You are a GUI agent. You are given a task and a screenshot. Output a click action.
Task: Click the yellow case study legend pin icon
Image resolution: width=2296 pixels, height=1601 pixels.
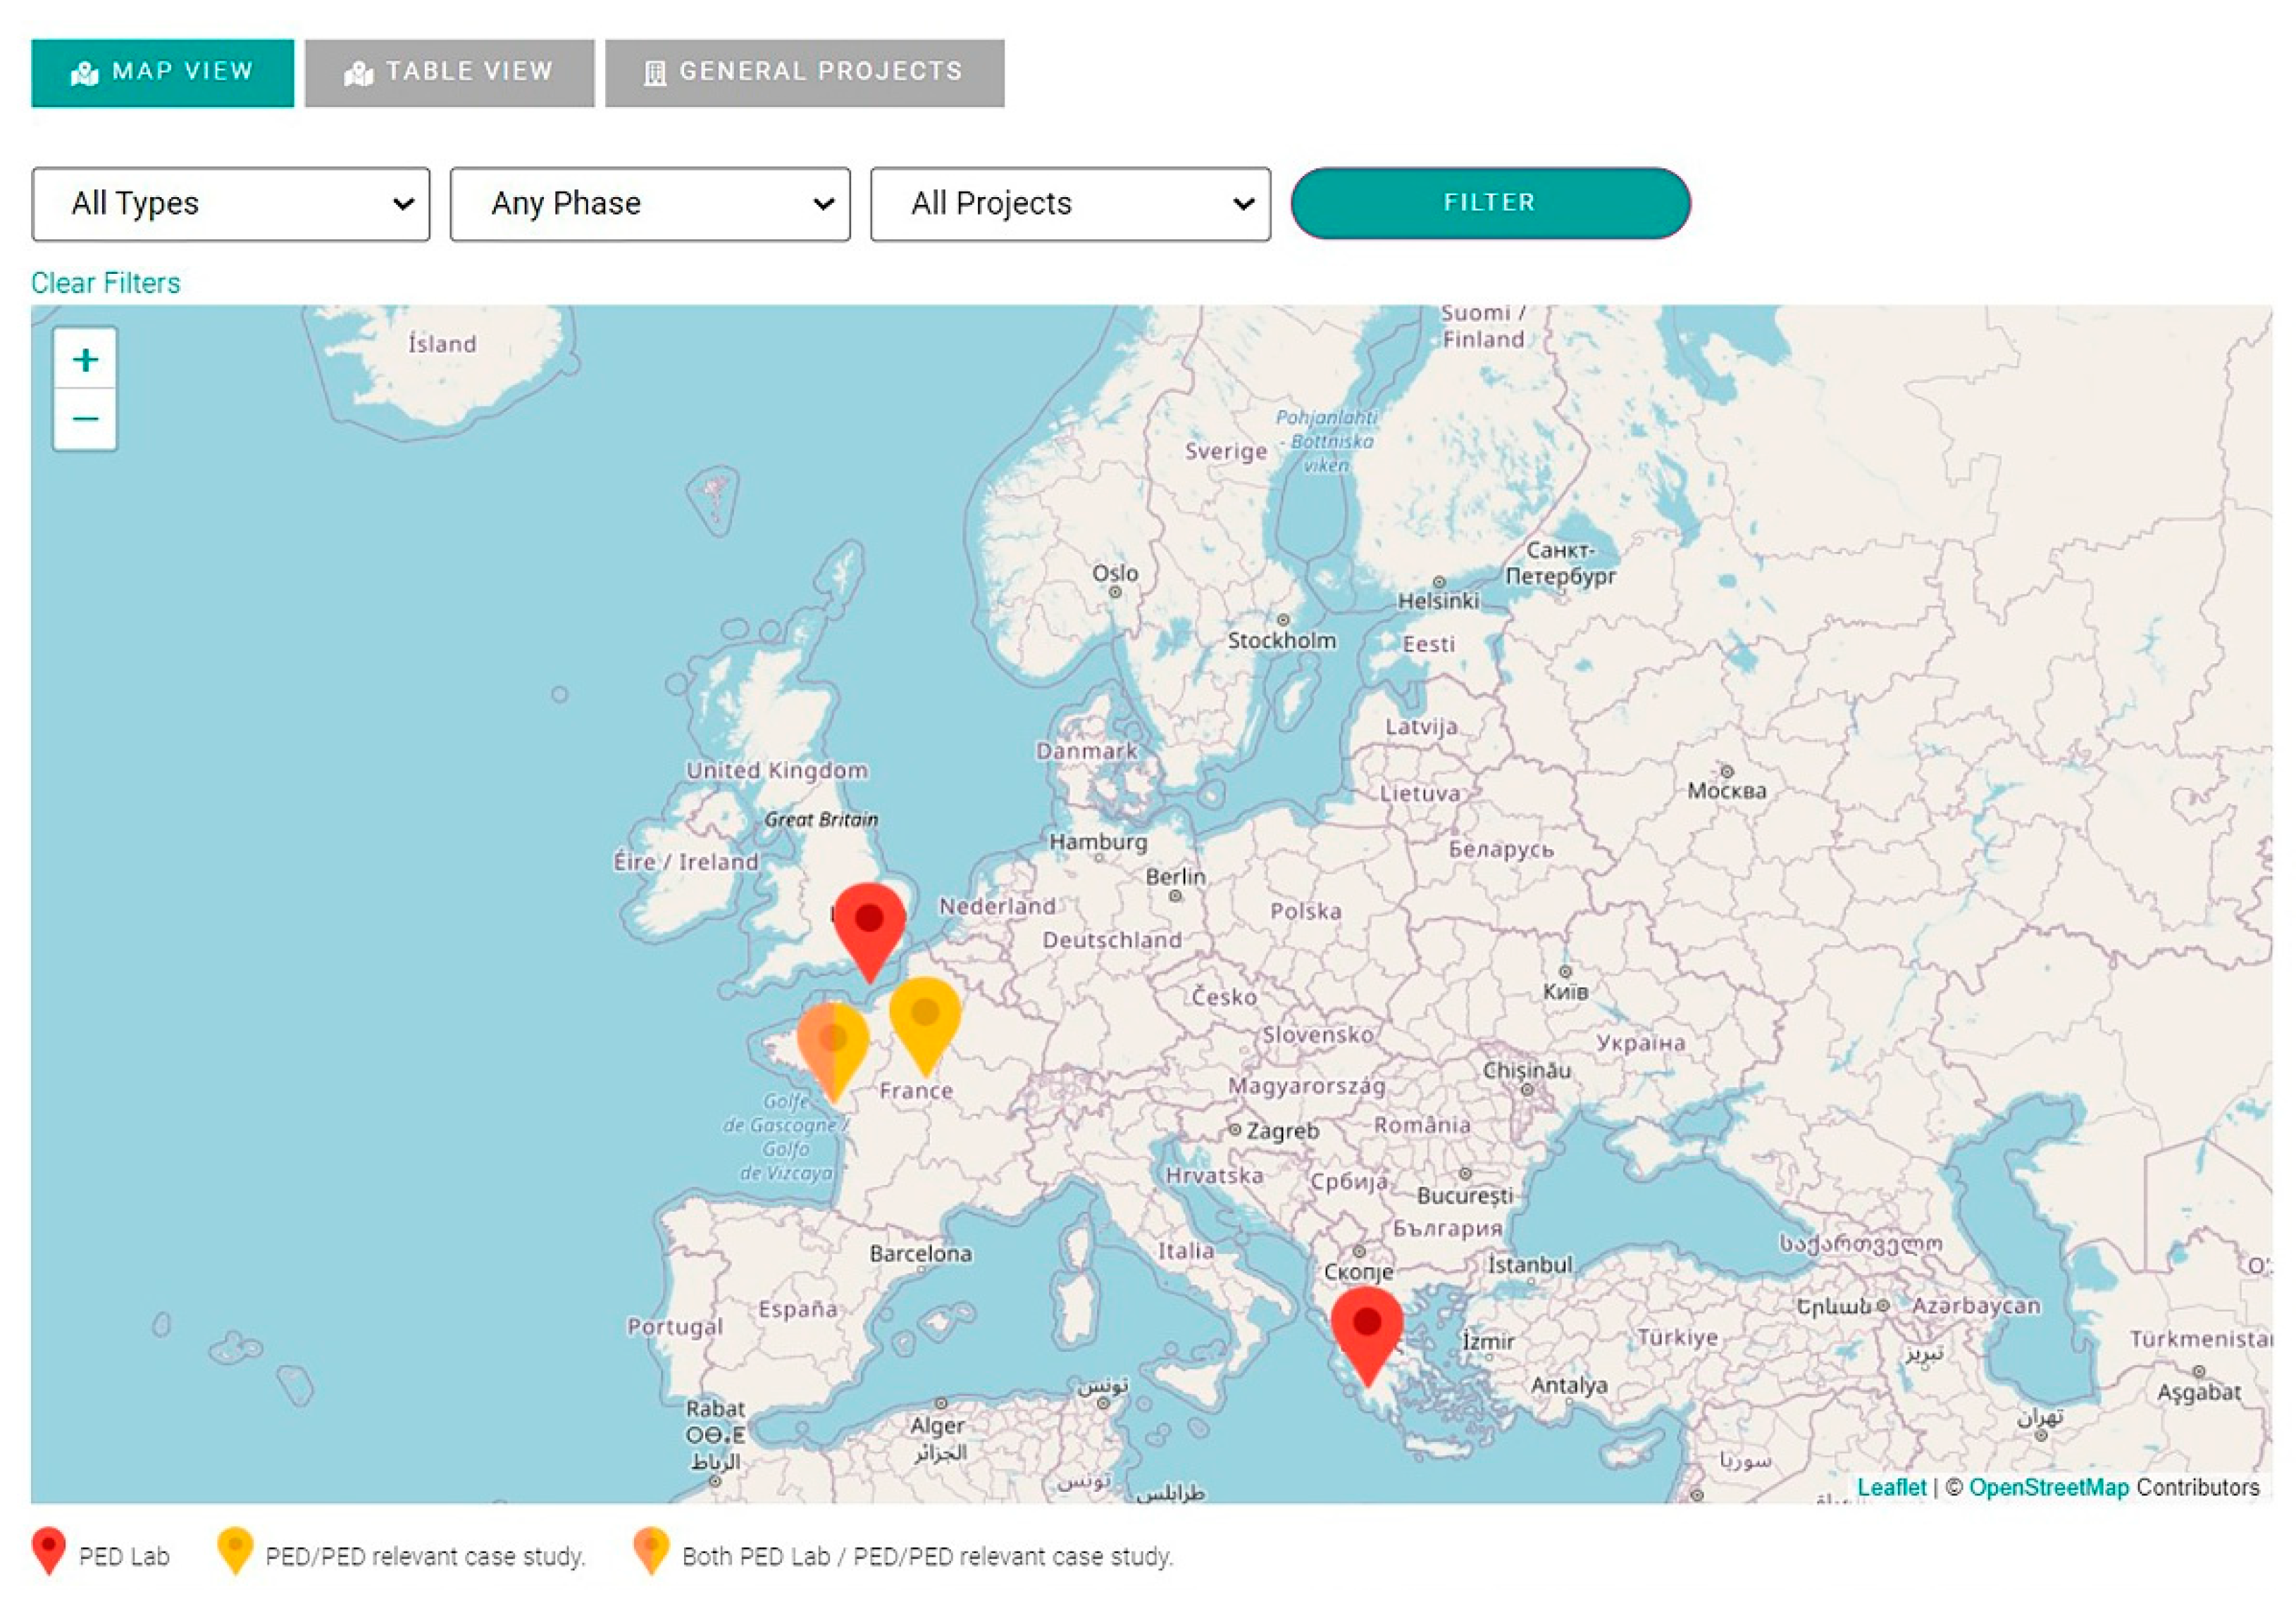tap(235, 1550)
